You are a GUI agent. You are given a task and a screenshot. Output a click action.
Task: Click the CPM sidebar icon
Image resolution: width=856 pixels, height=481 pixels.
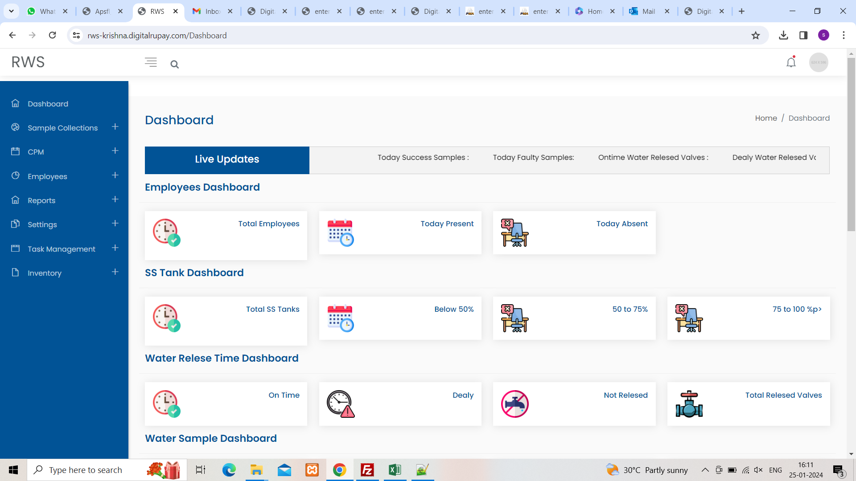[16, 151]
